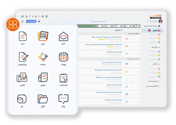Image resolution: width=176 pixels, height=125 pixels.
Task: Collapse the فرآیندها (Processes) section
Action: (159, 47)
